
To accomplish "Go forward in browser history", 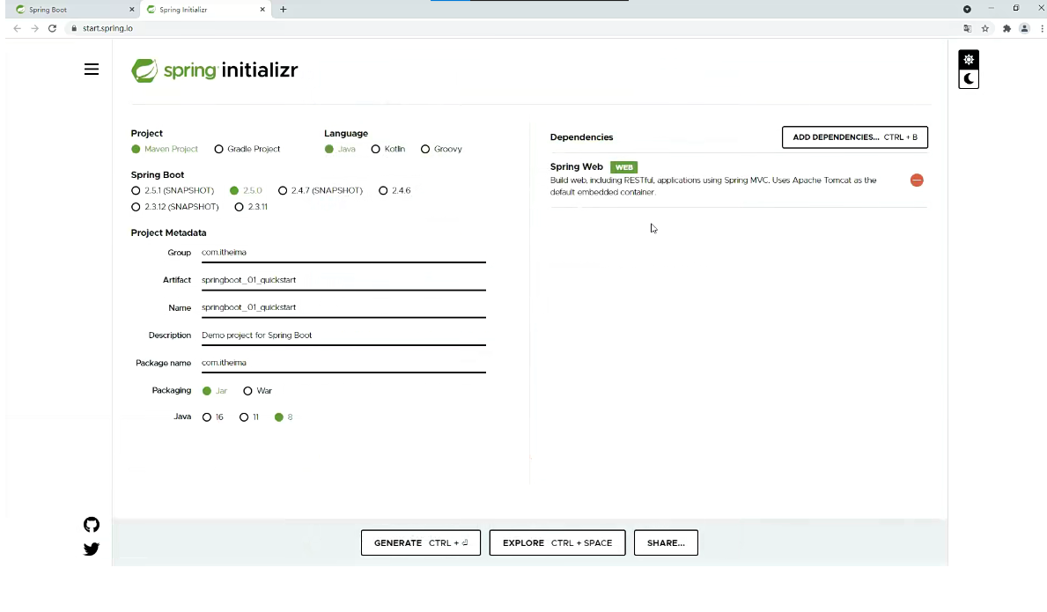I will pyautogui.click(x=34, y=28).
